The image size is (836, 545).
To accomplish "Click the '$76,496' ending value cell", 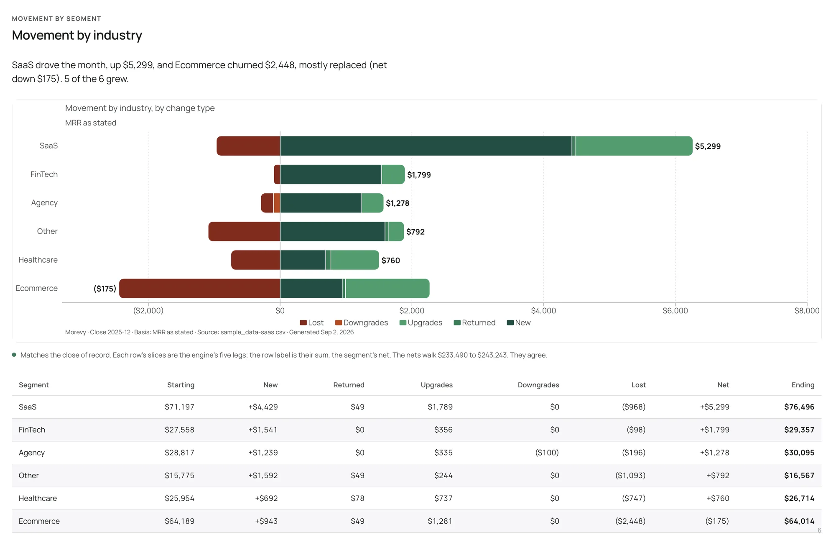I will tap(799, 407).
